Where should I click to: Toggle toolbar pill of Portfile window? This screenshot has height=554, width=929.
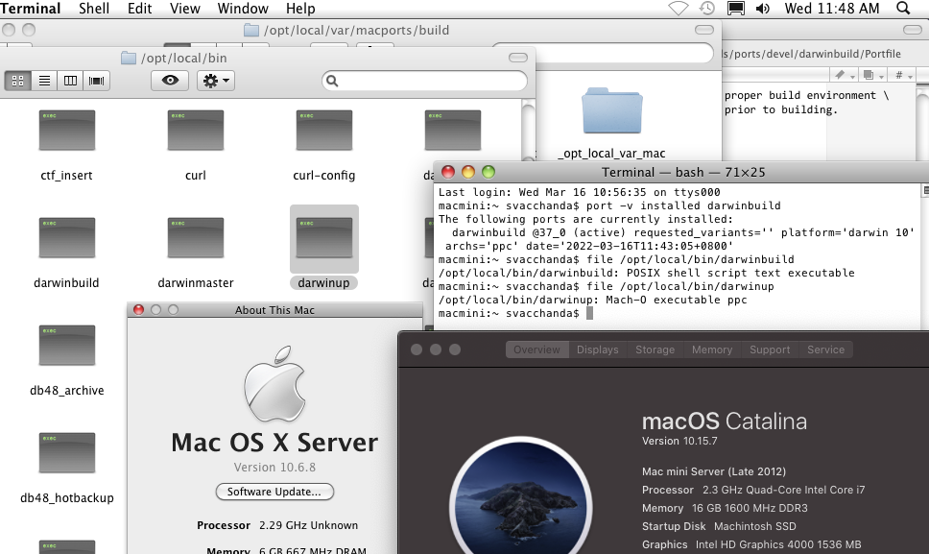point(913,30)
